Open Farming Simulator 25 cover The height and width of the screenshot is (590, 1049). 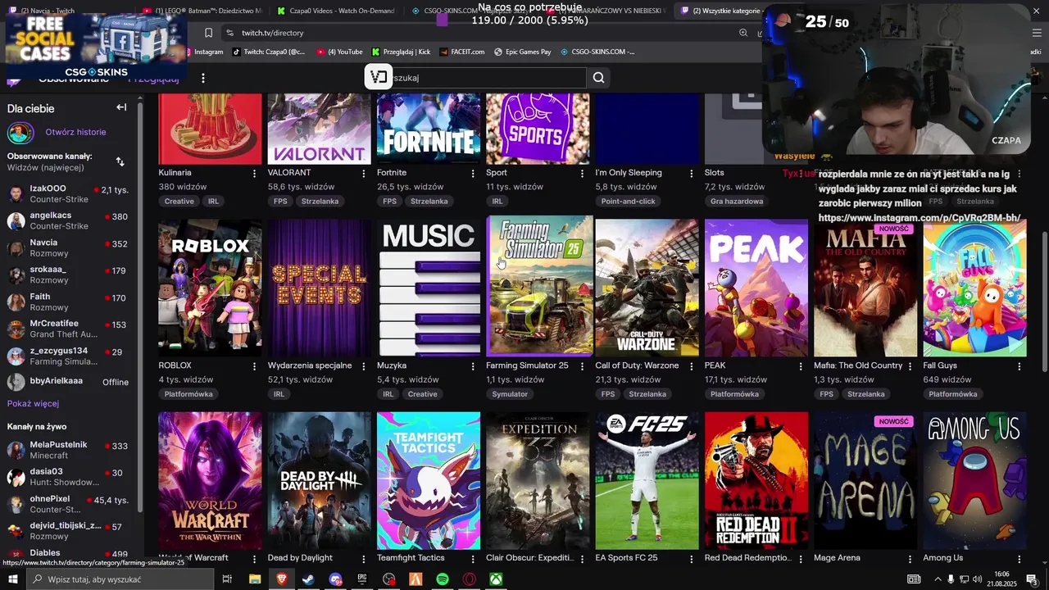point(539,286)
